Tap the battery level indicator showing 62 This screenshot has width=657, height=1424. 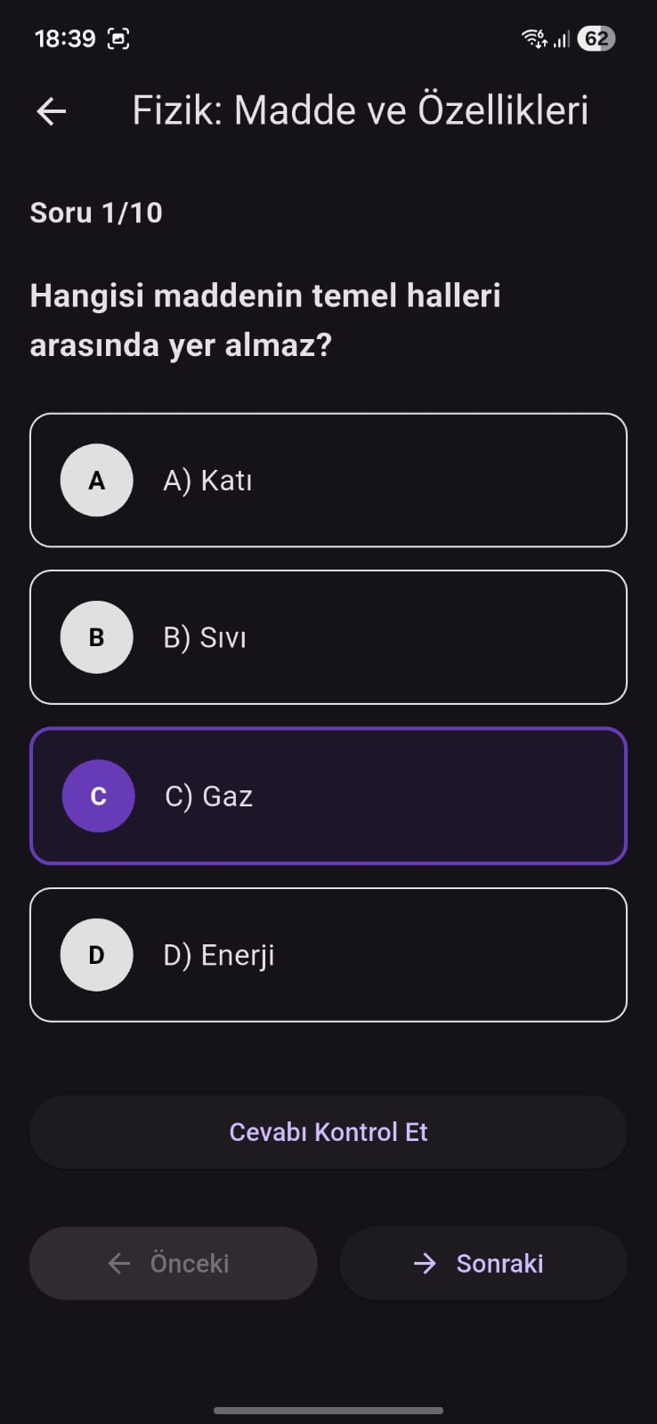596,38
